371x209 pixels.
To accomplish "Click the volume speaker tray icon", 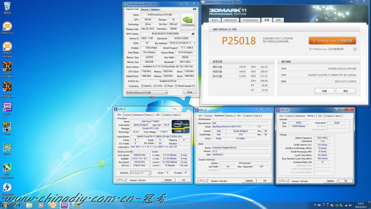I will pos(351,205).
